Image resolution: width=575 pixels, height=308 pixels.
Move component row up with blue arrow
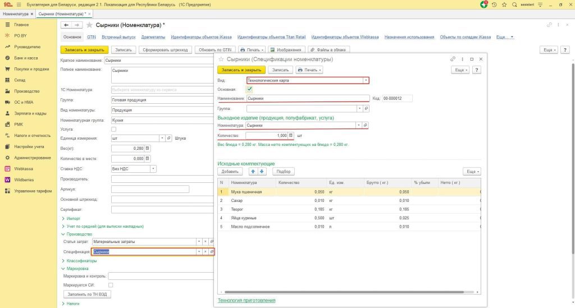252,171
